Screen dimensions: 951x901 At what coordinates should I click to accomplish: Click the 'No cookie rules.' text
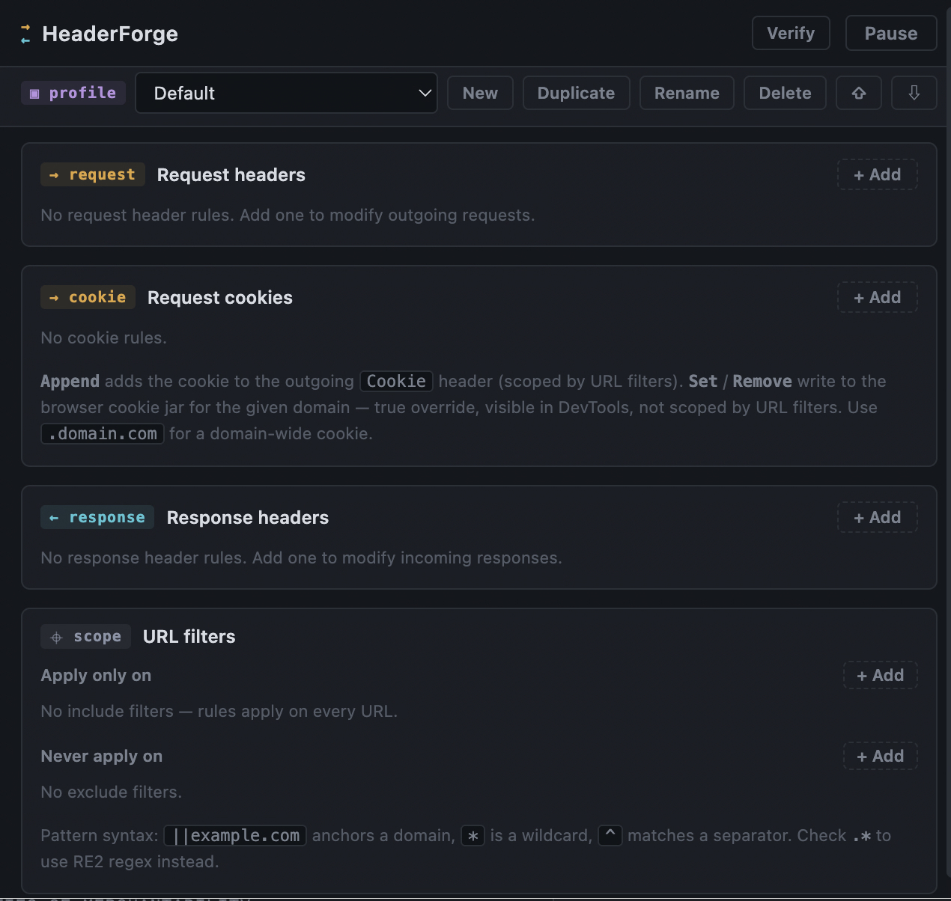103,338
